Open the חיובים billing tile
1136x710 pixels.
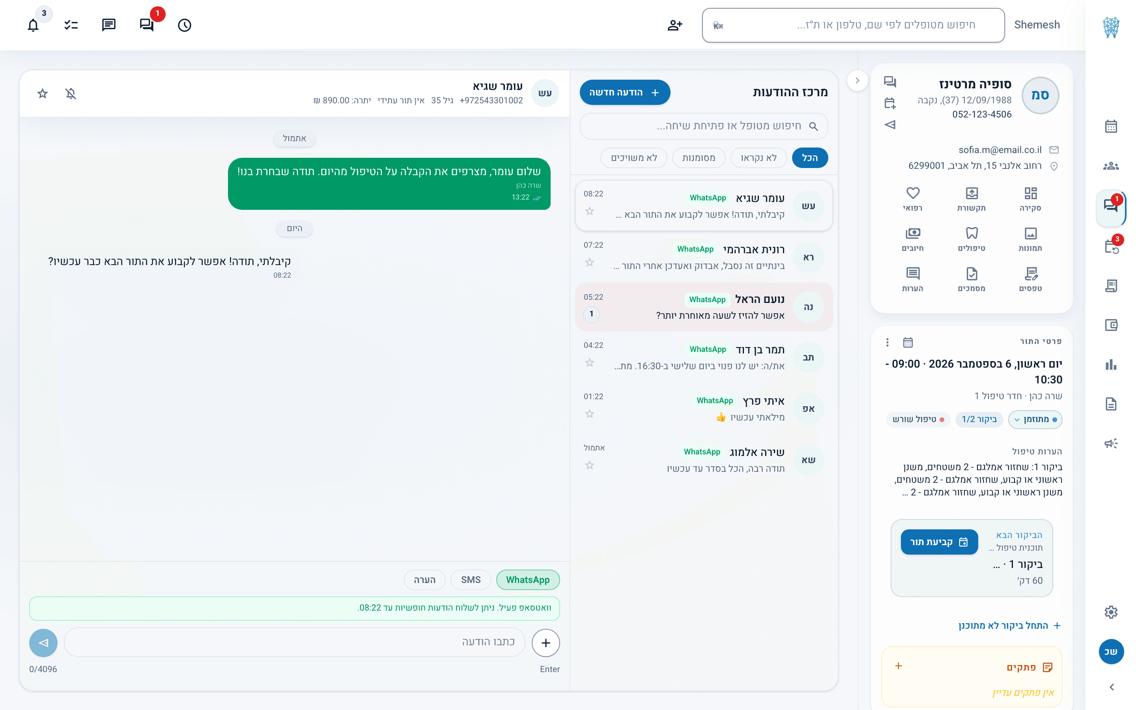[913, 239]
